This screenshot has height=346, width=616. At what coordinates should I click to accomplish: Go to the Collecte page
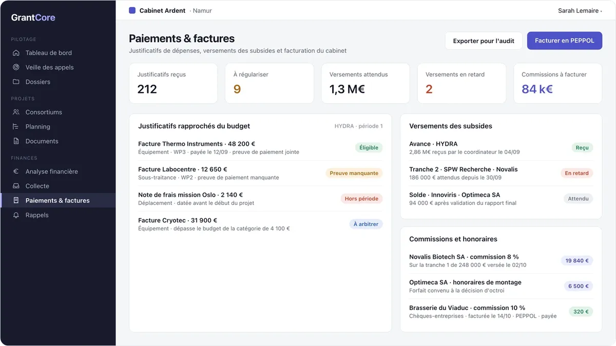(57, 186)
